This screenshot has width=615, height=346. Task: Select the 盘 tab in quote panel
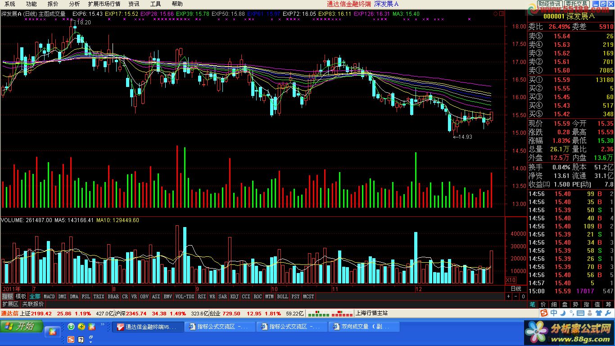(565, 304)
